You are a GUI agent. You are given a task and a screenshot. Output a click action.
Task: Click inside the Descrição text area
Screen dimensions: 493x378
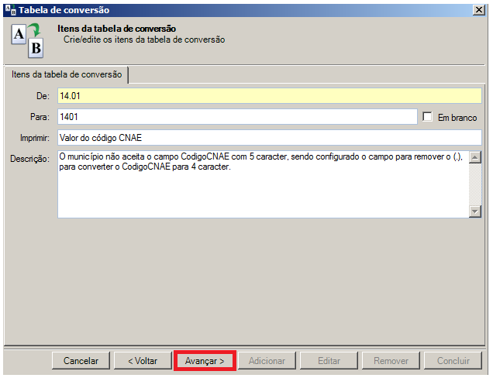263,184
